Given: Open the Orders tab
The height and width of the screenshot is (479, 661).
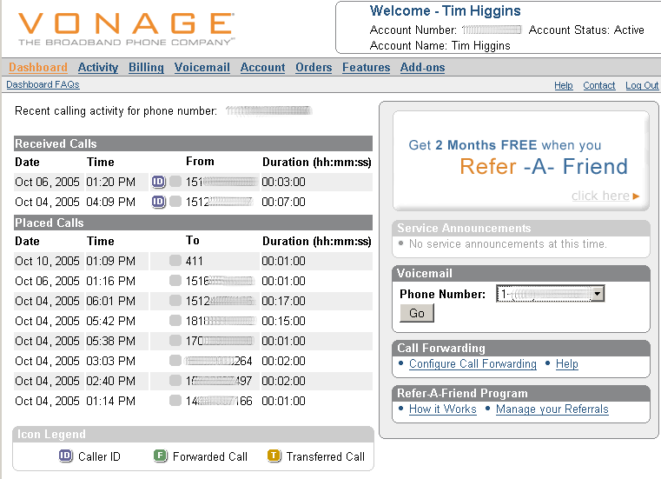Looking at the screenshot, I should tap(314, 68).
